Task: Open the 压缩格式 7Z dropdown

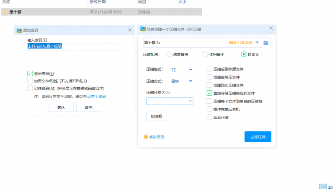Action: click(x=191, y=69)
